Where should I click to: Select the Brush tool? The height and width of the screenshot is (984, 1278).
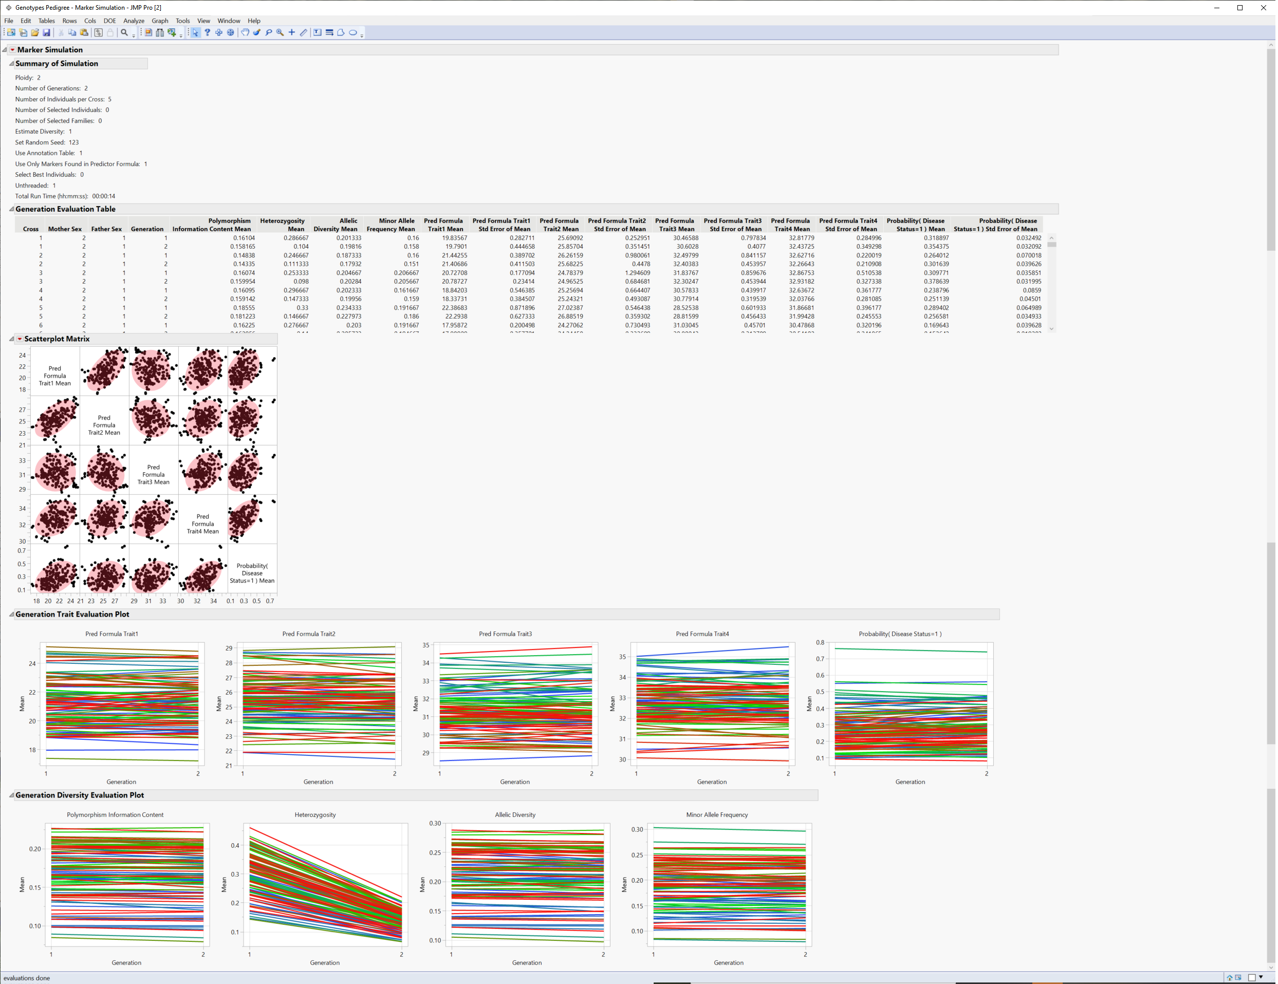[x=256, y=33]
